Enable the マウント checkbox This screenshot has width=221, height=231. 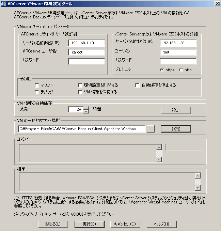coord(37,85)
